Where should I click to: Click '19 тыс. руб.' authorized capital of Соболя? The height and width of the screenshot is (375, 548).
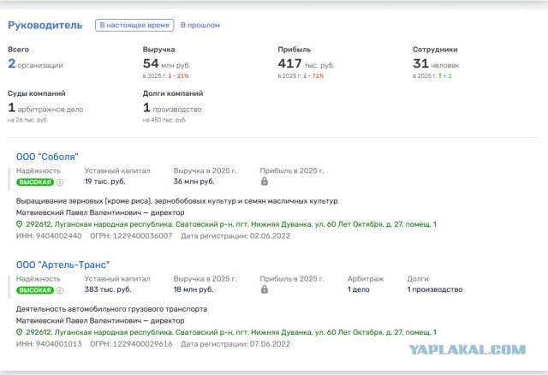pyautogui.click(x=104, y=182)
